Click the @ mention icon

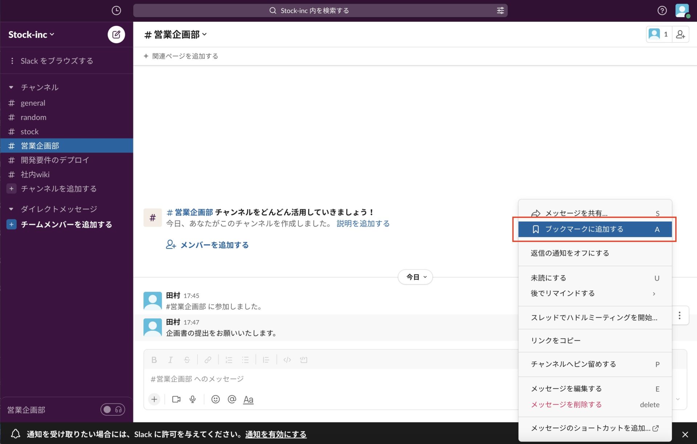(x=232, y=399)
